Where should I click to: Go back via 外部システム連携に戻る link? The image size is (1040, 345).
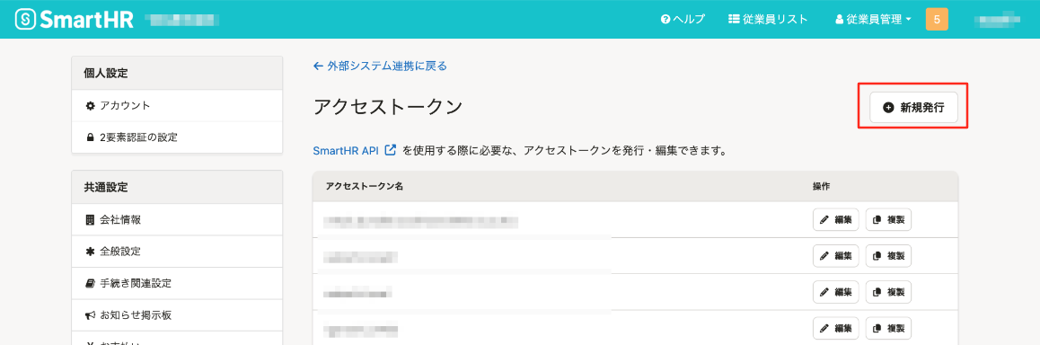[x=380, y=66]
